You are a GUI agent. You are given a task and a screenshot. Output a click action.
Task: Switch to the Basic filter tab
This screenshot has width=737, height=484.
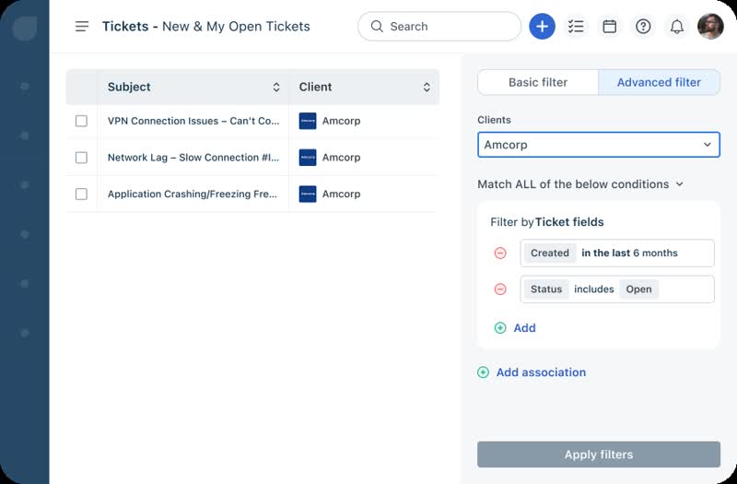[x=538, y=82]
